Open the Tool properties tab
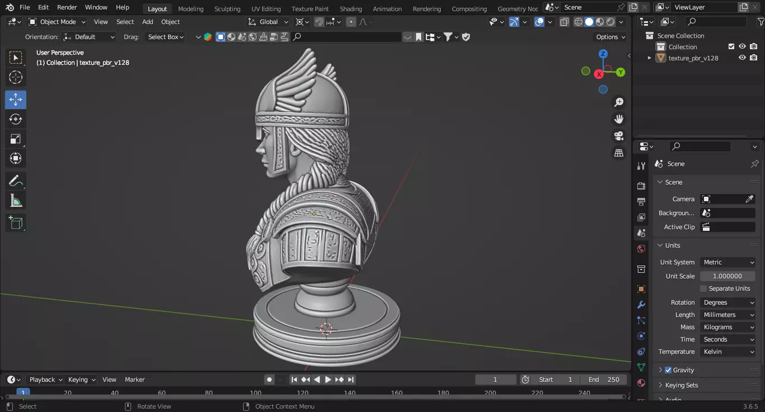The image size is (765, 412). tap(641, 166)
